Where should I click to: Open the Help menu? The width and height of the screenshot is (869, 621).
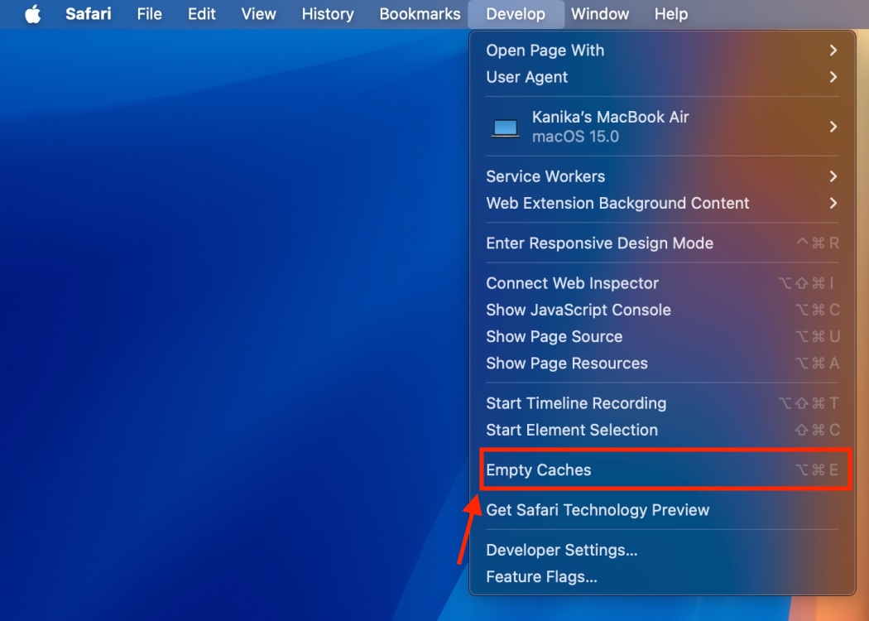(670, 14)
